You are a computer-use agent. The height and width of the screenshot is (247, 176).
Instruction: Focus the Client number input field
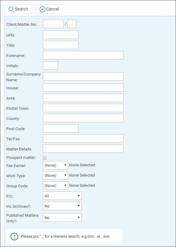(x=53, y=24)
